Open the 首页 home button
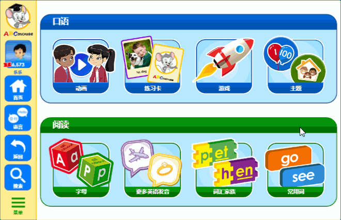 [18, 88]
